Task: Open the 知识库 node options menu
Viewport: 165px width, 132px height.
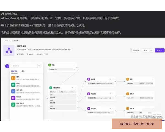Action: 113,79
